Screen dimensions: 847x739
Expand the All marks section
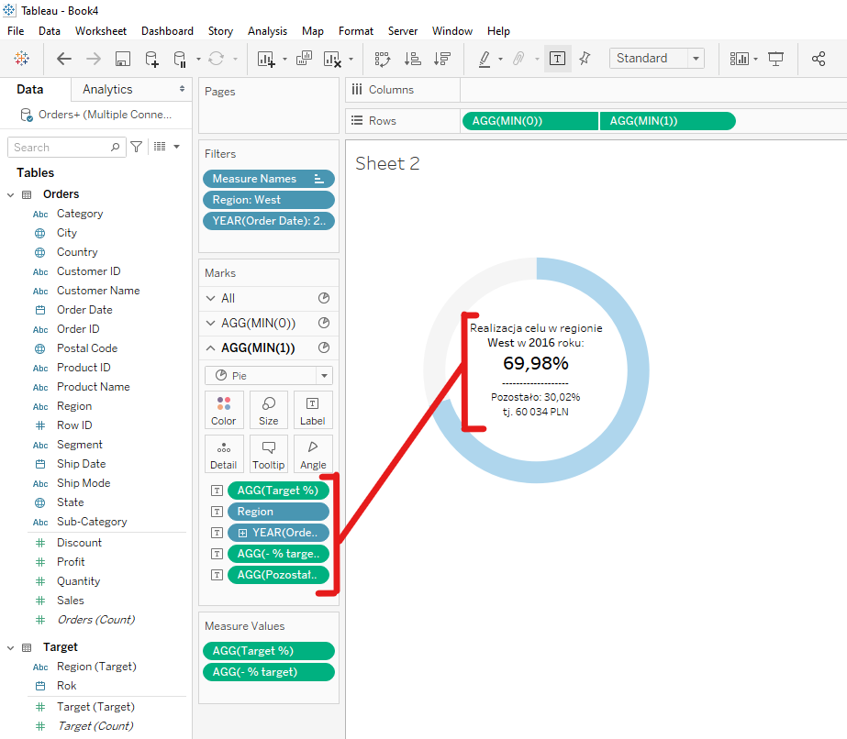pyautogui.click(x=211, y=298)
